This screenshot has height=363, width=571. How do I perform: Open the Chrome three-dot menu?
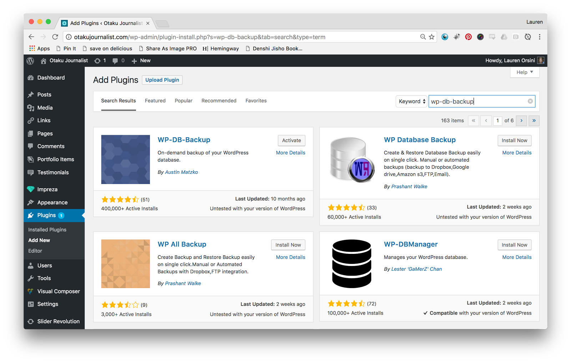[540, 37]
